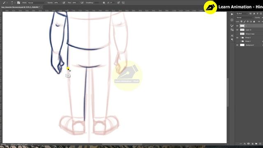
Task: Lock layer position
Action: [248, 21]
